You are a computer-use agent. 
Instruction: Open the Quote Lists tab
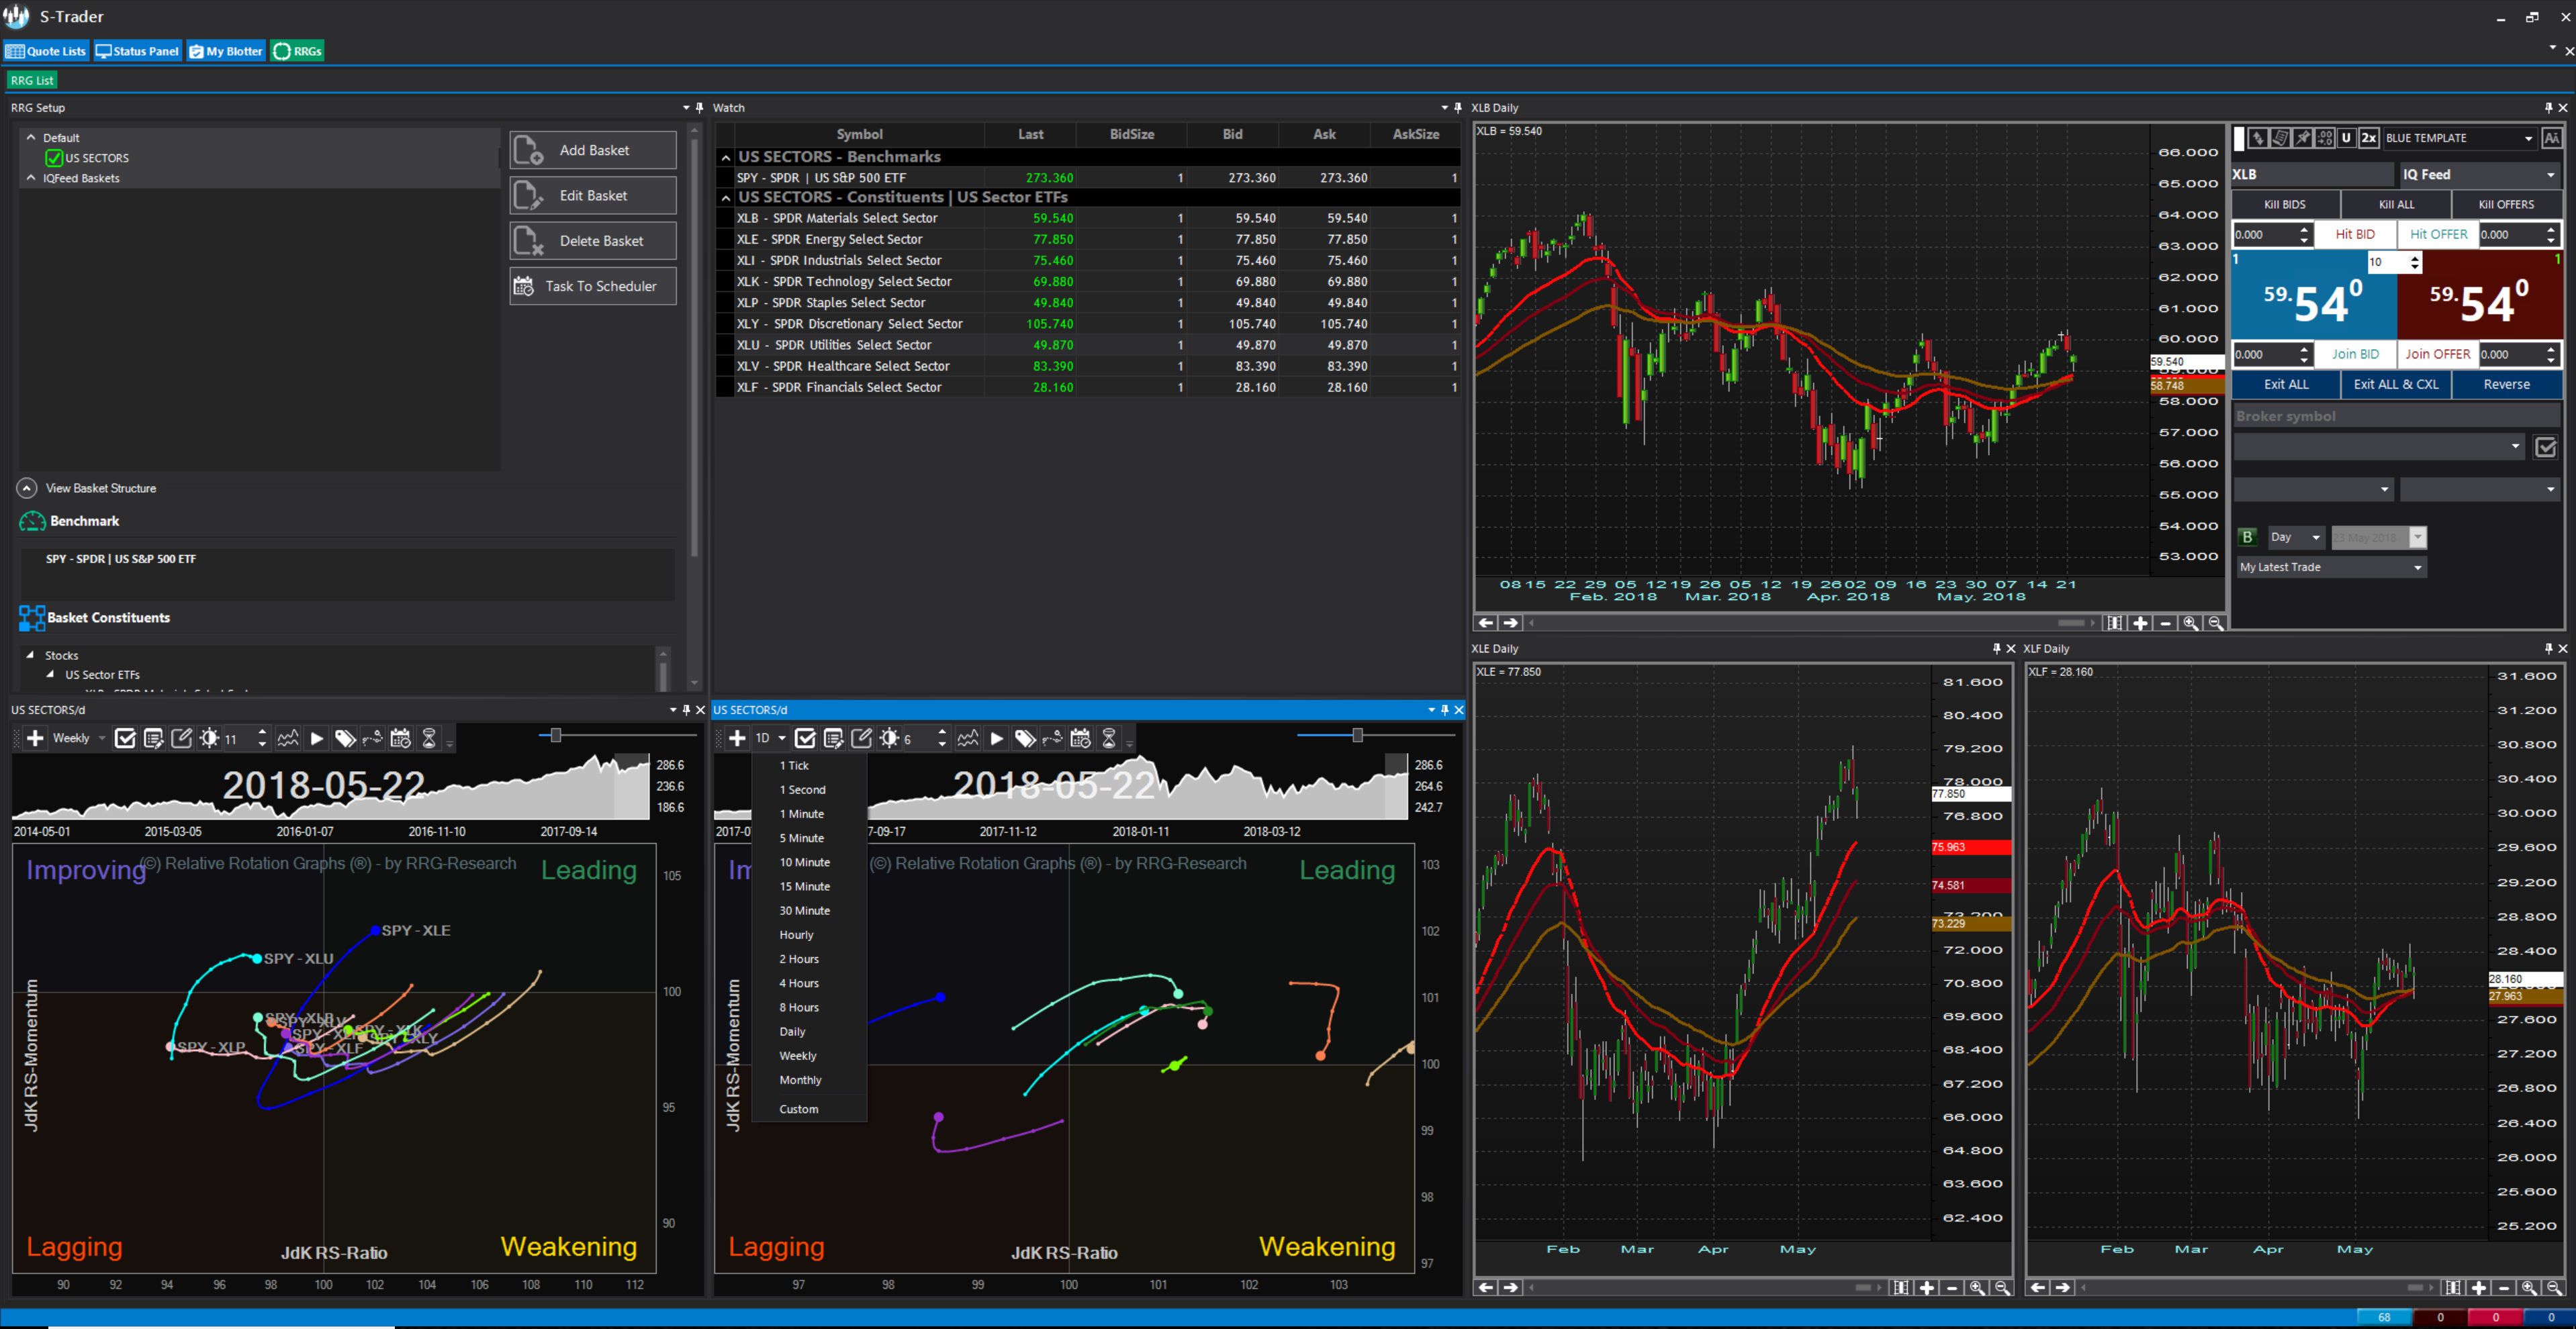click(x=47, y=51)
